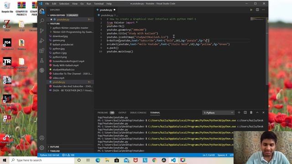The image size is (292, 164).
Task: Create a new terminal with plus icon
Action: click(x=239, y=113)
